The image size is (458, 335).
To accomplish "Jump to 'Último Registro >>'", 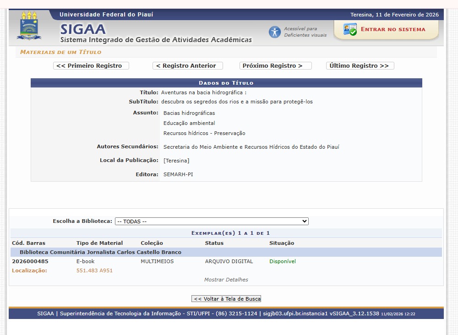I will click(x=360, y=66).
